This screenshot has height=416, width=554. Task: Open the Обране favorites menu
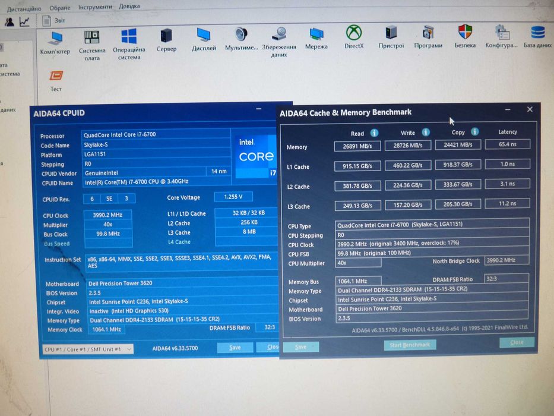(x=60, y=8)
